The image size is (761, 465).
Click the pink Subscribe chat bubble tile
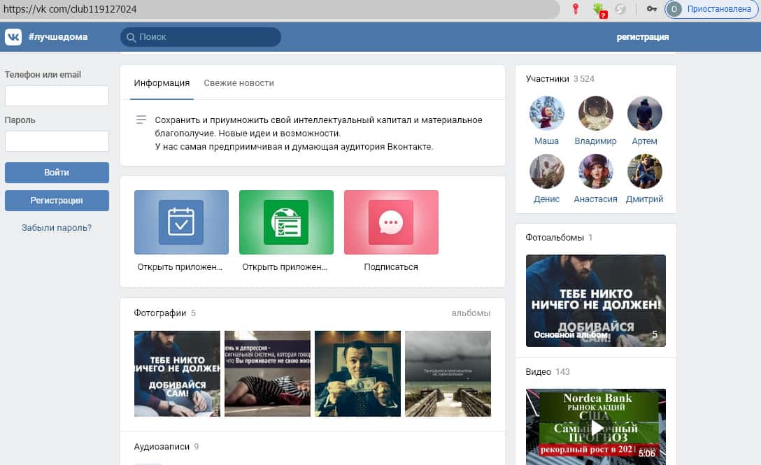coord(391,222)
